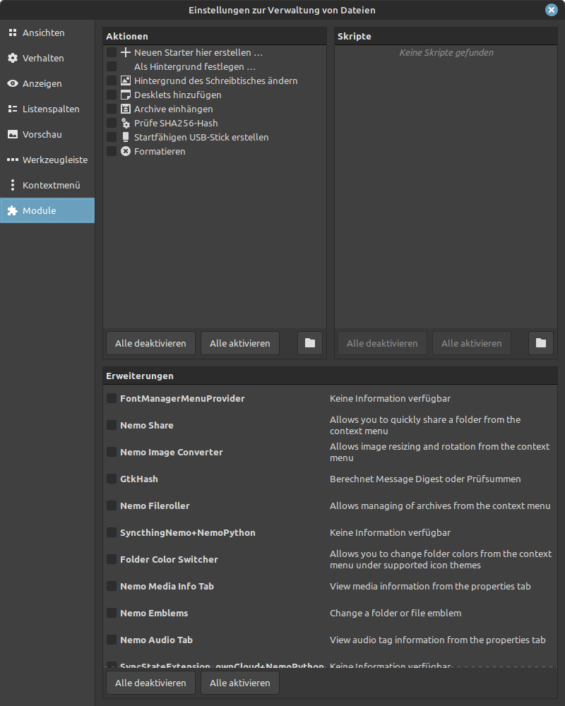Enable Folder Color Switcher extension
The image size is (565, 706).
tap(112, 559)
